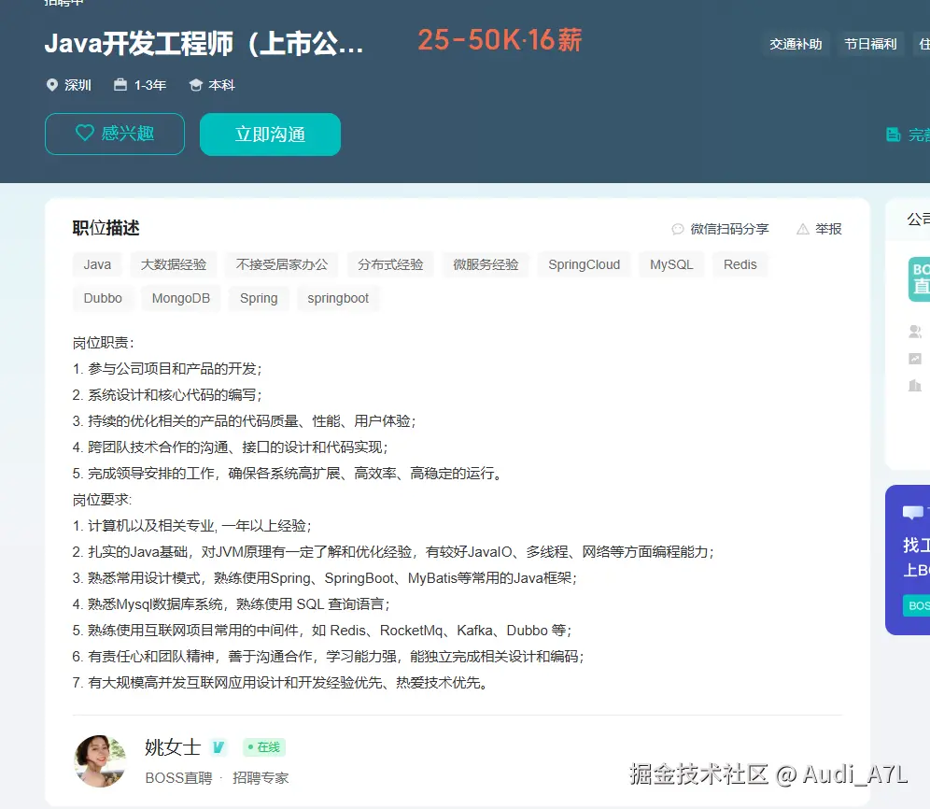
Task: Click the location pin icon beside 深圳
Action: click(x=52, y=85)
